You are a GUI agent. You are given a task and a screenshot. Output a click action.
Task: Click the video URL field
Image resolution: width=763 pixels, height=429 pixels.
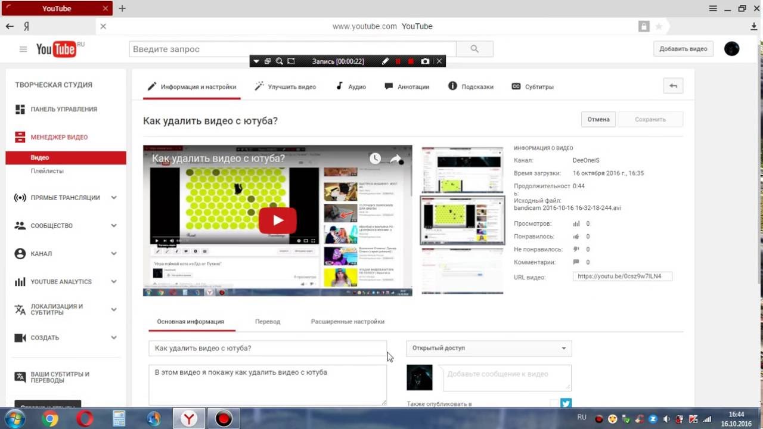tap(622, 276)
